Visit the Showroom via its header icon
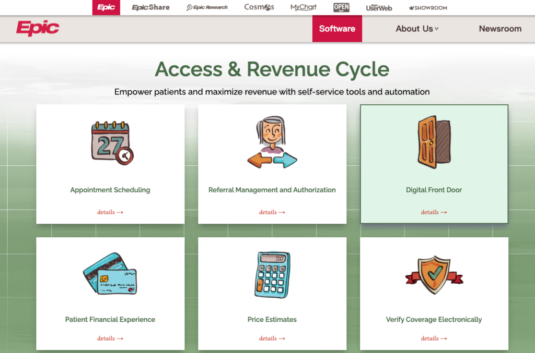 (427, 7)
